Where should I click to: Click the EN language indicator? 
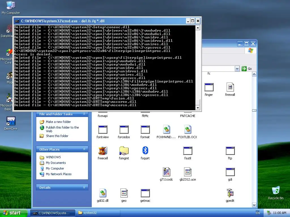click(258, 213)
